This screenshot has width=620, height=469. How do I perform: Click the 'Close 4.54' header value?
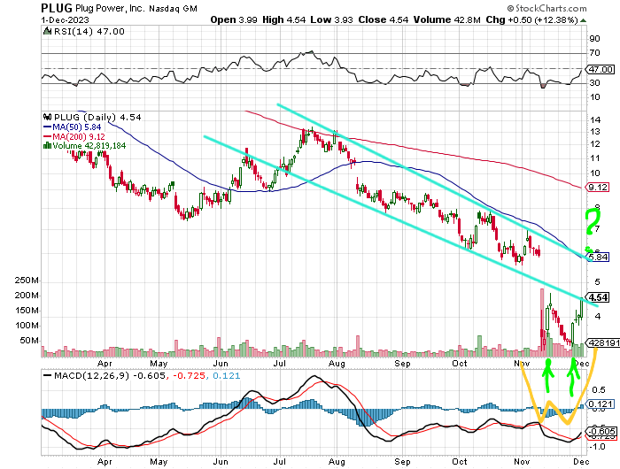click(384, 19)
